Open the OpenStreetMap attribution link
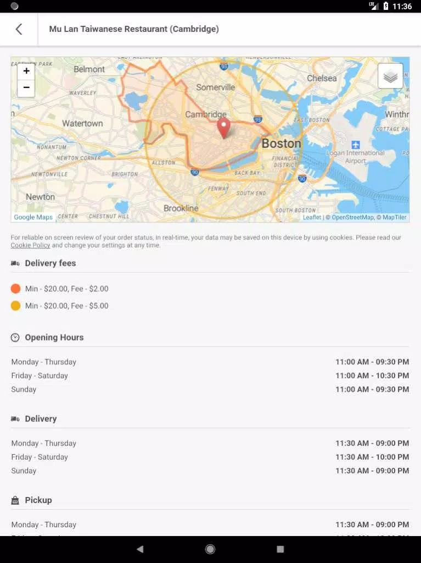421x563 pixels. (x=353, y=217)
